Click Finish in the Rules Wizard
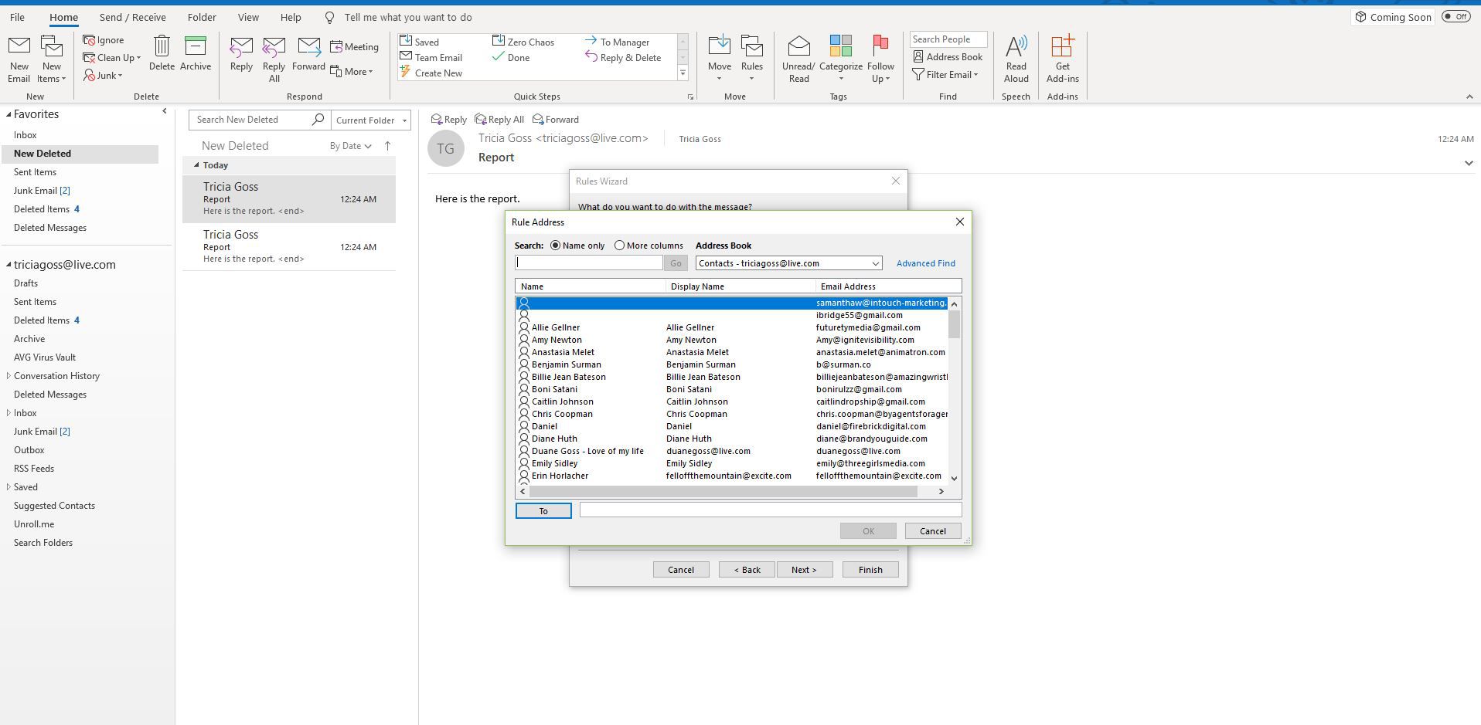 point(870,570)
